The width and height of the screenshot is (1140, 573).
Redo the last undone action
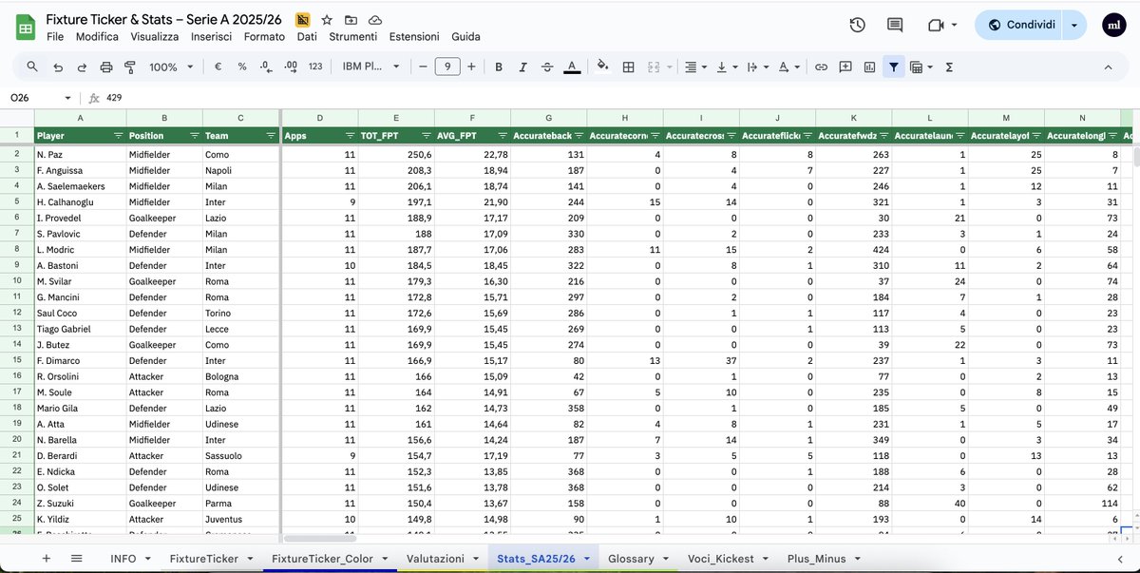pyautogui.click(x=82, y=67)
